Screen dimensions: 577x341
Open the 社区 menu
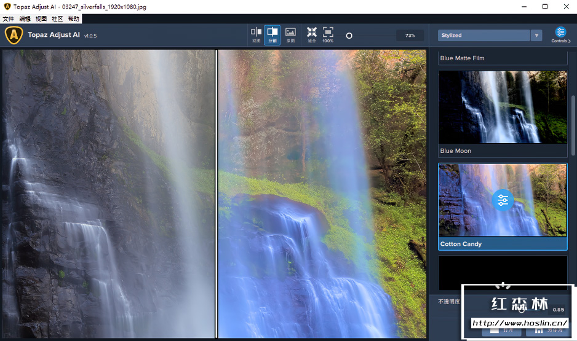pyautogui.click(x=57, y=19)
